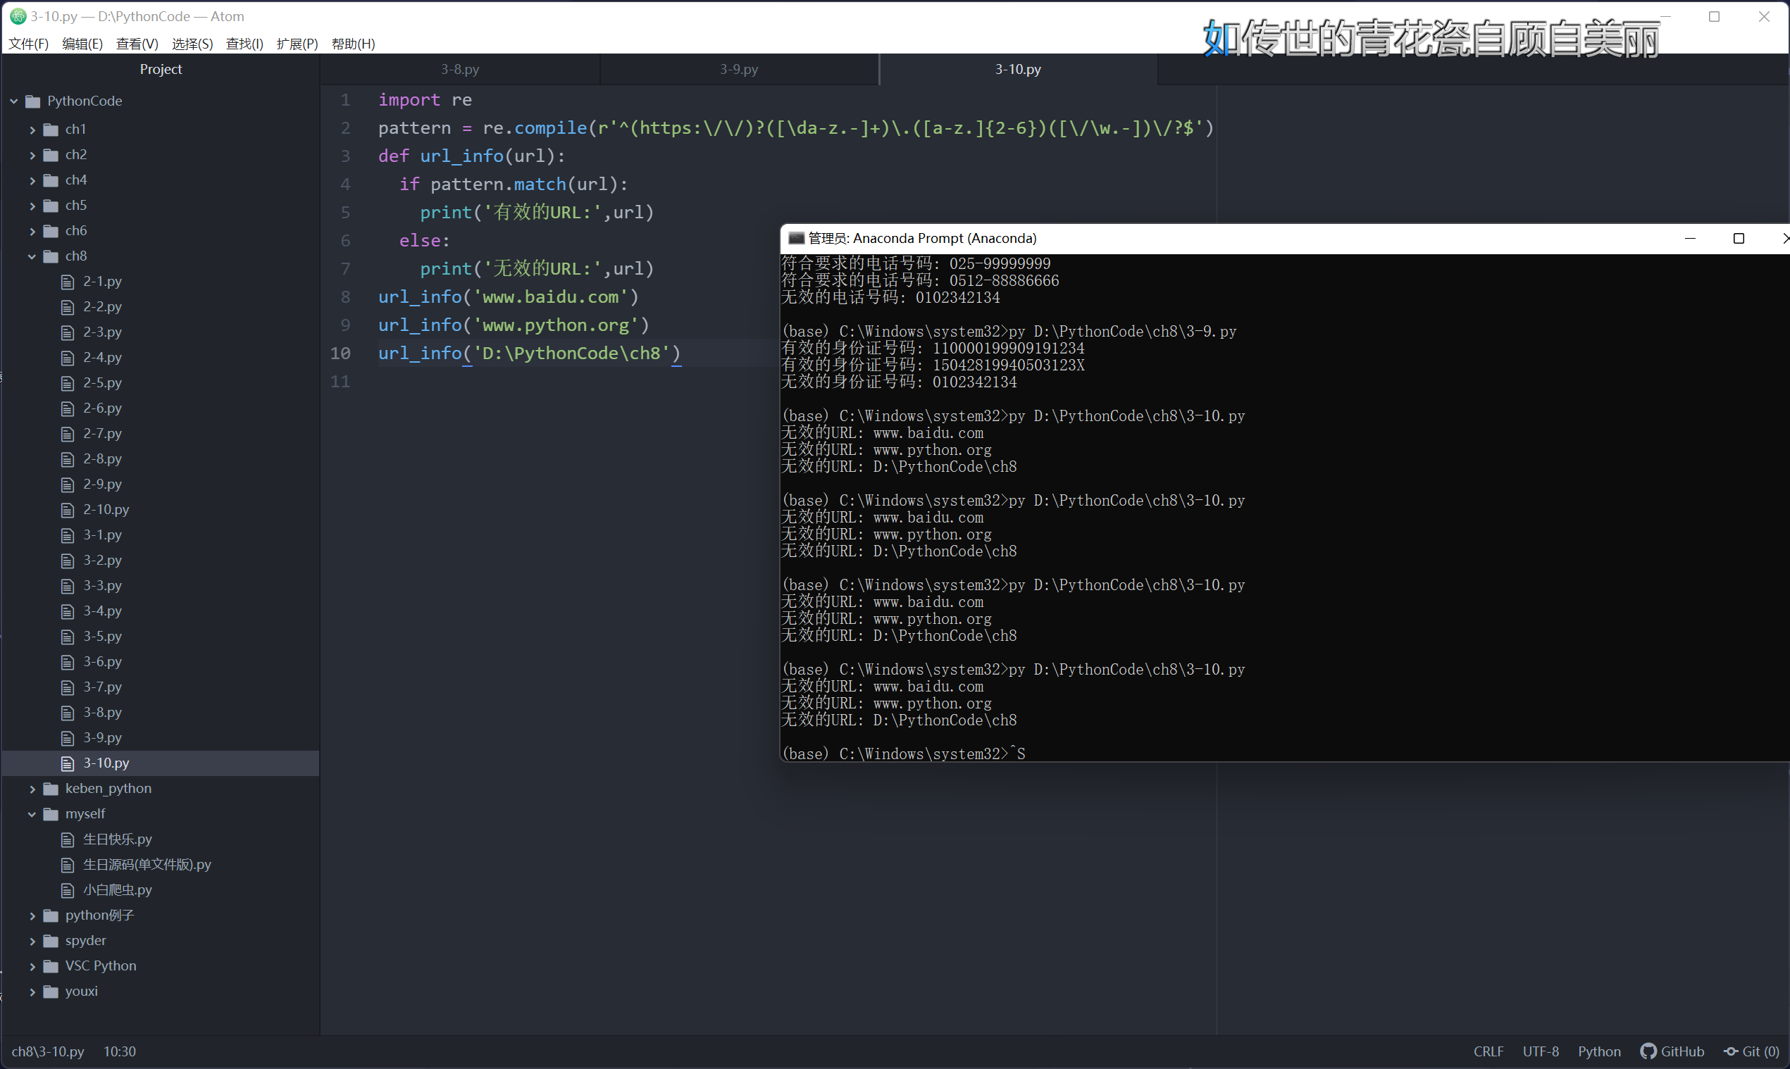
Task: Open the 编辑(E) menu
Action: [83, 44]
